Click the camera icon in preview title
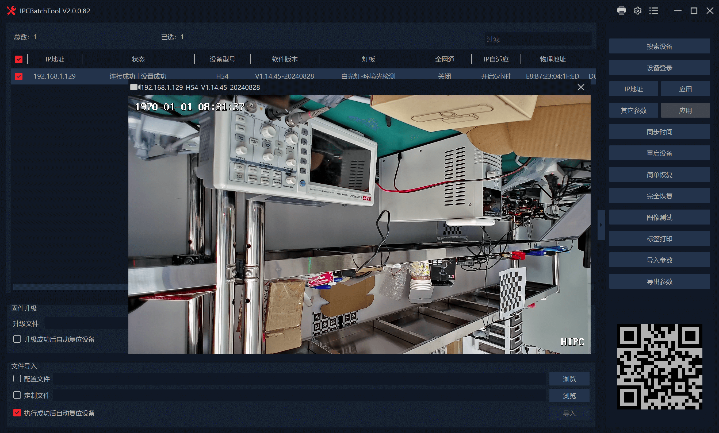The image size is (719, 433). click(135, 87)
